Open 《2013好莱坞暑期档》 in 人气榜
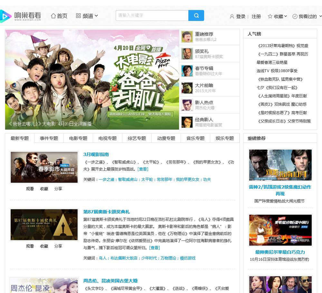The image size is (322, 293). point(282,46)
